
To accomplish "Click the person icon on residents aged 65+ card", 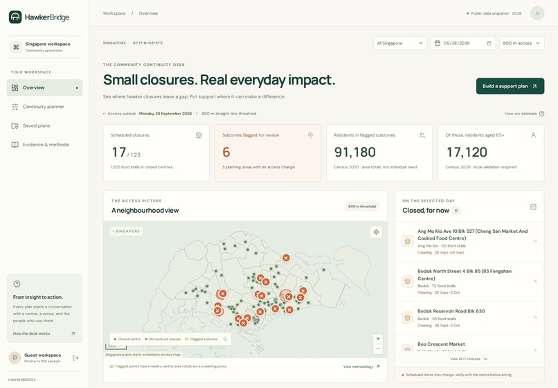I will click(534, 135).
